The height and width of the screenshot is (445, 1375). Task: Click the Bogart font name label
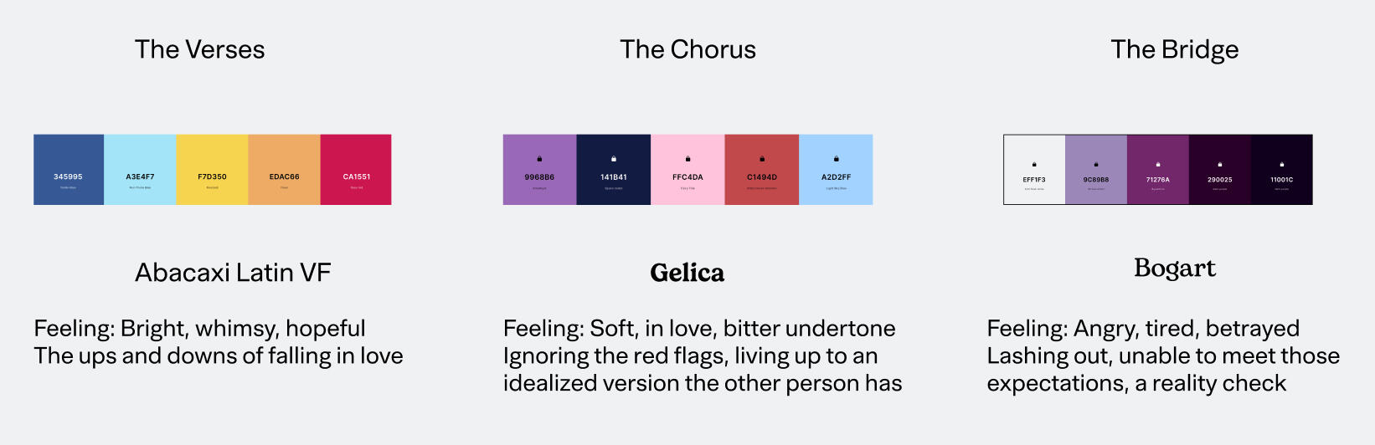click(x=1174, y=268)
